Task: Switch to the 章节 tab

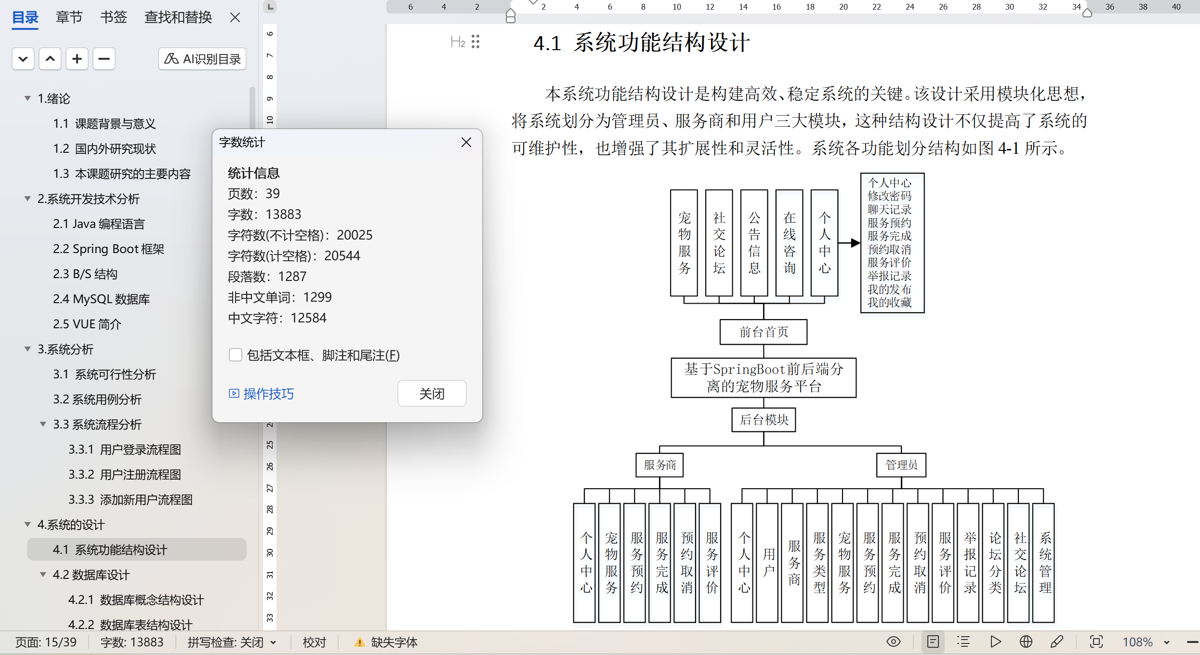Action: [x=69, y=17]
